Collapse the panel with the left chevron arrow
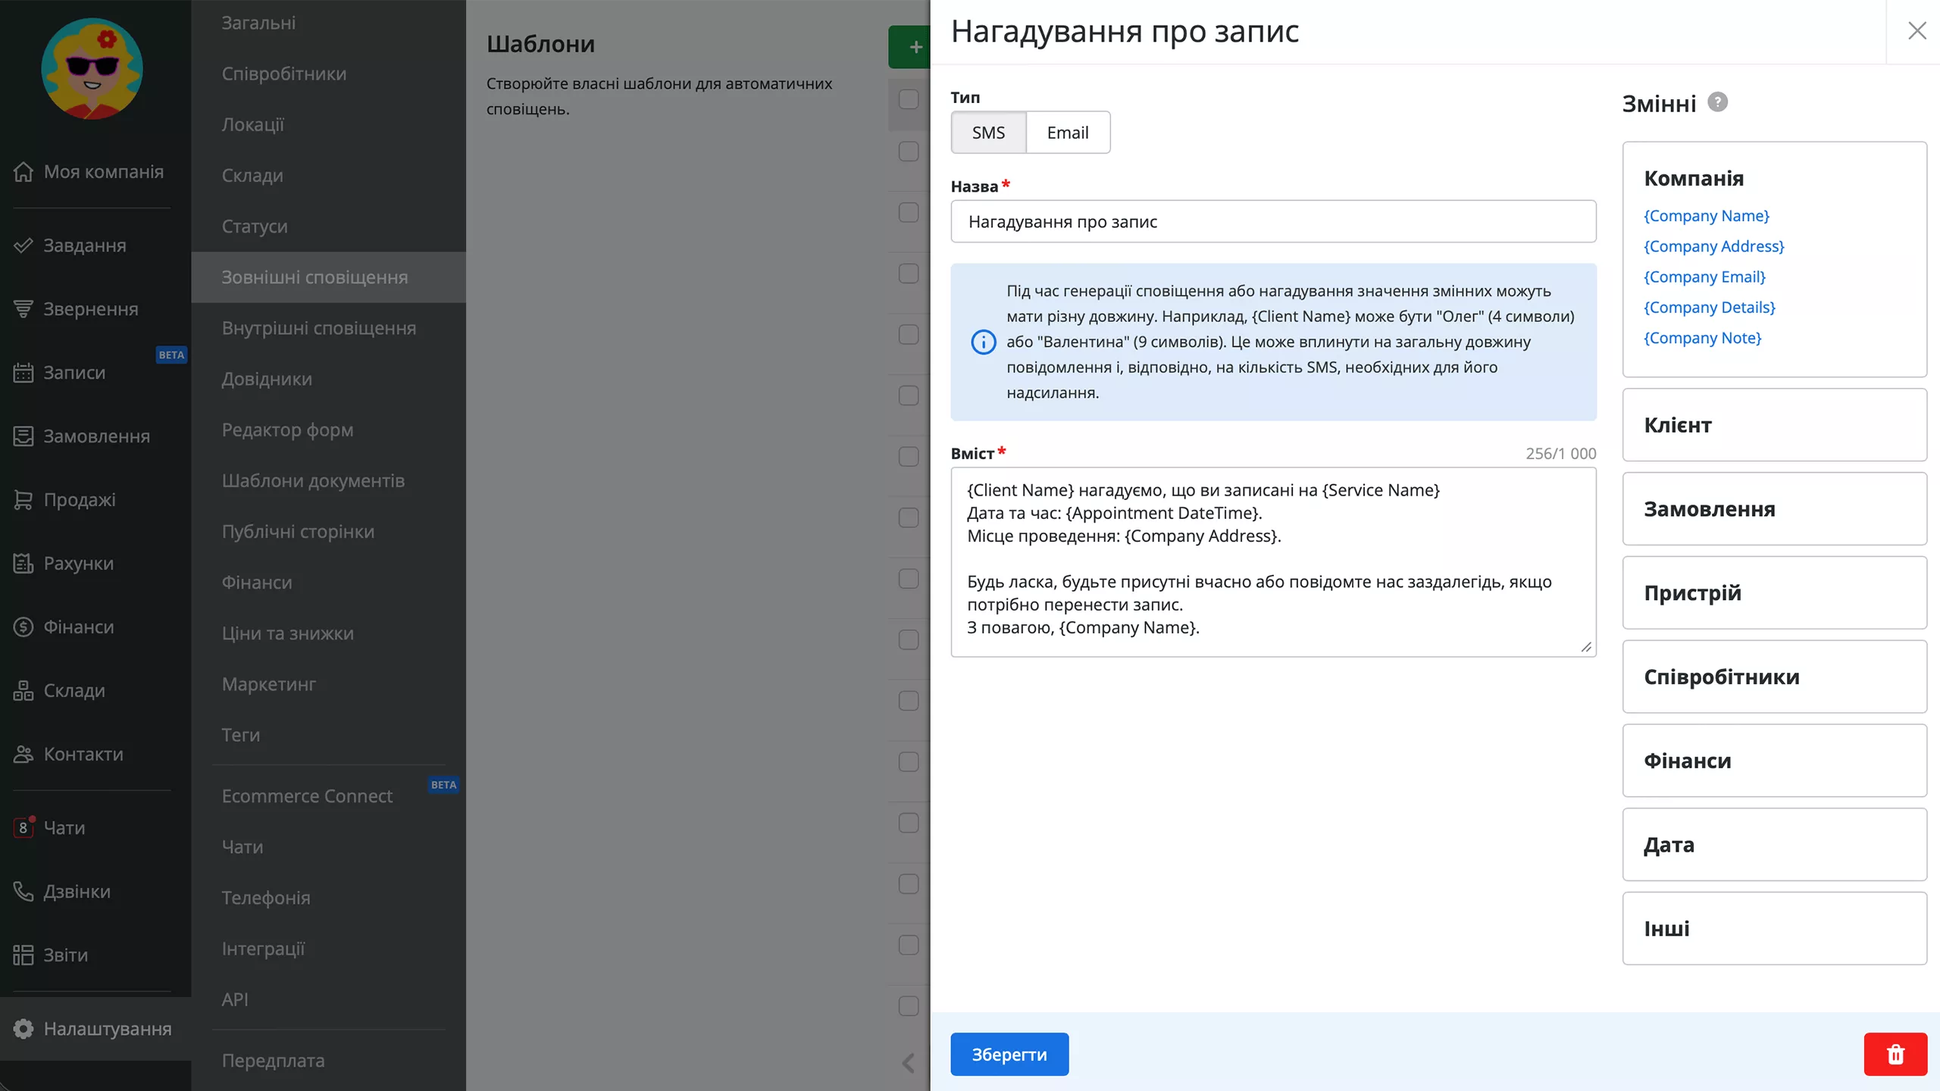The width and height of the screenshot is (1940, 1091). click(909, 1062)
